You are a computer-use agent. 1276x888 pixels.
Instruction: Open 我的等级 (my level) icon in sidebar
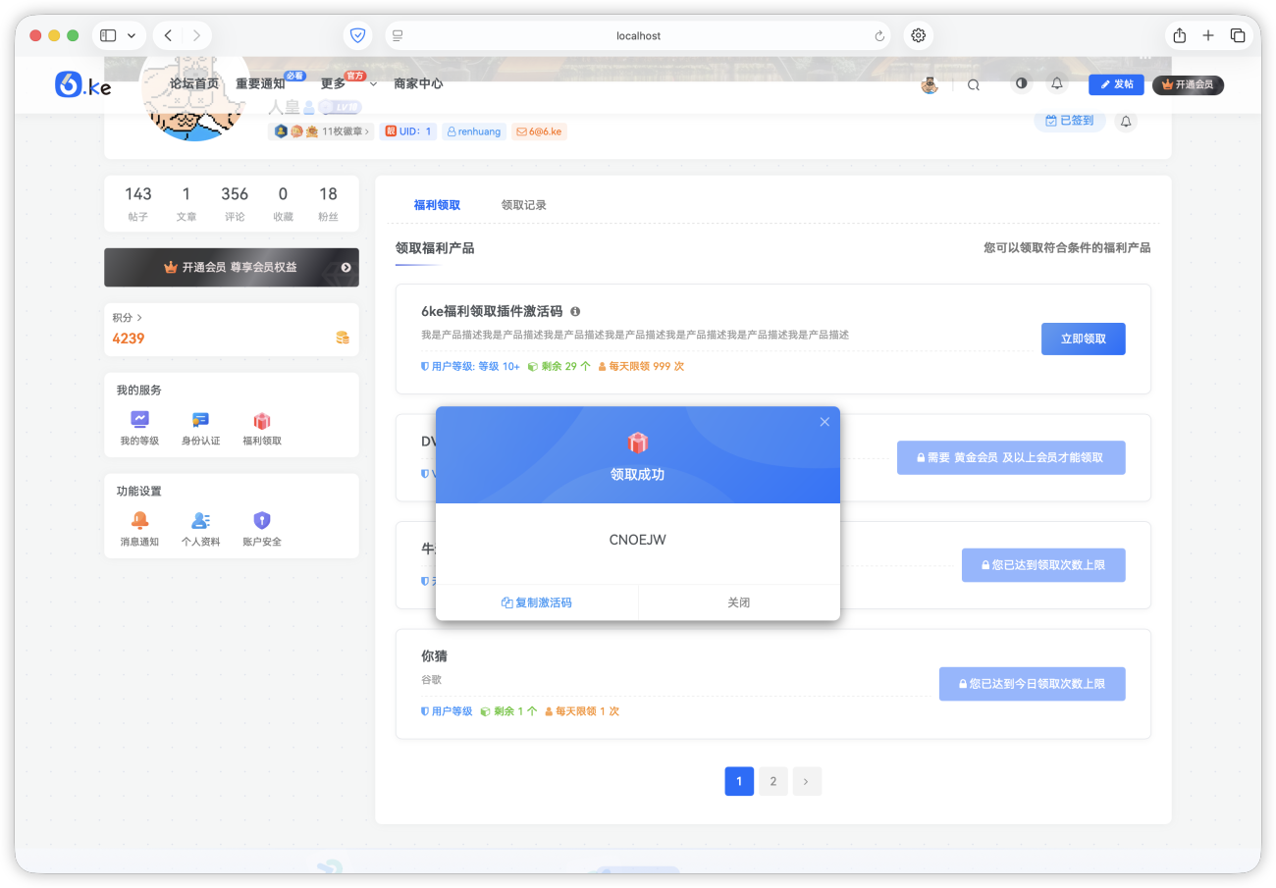point(139,421)
